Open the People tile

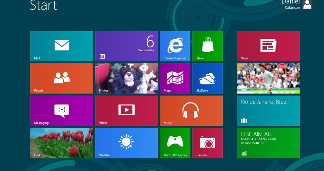click(62, 79)
